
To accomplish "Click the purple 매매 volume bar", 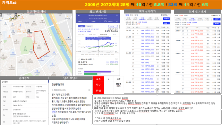I will tap(97, 72).
